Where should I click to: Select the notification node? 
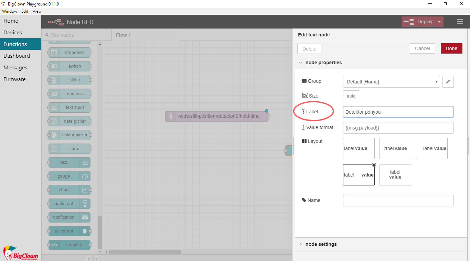coord(70,217)
